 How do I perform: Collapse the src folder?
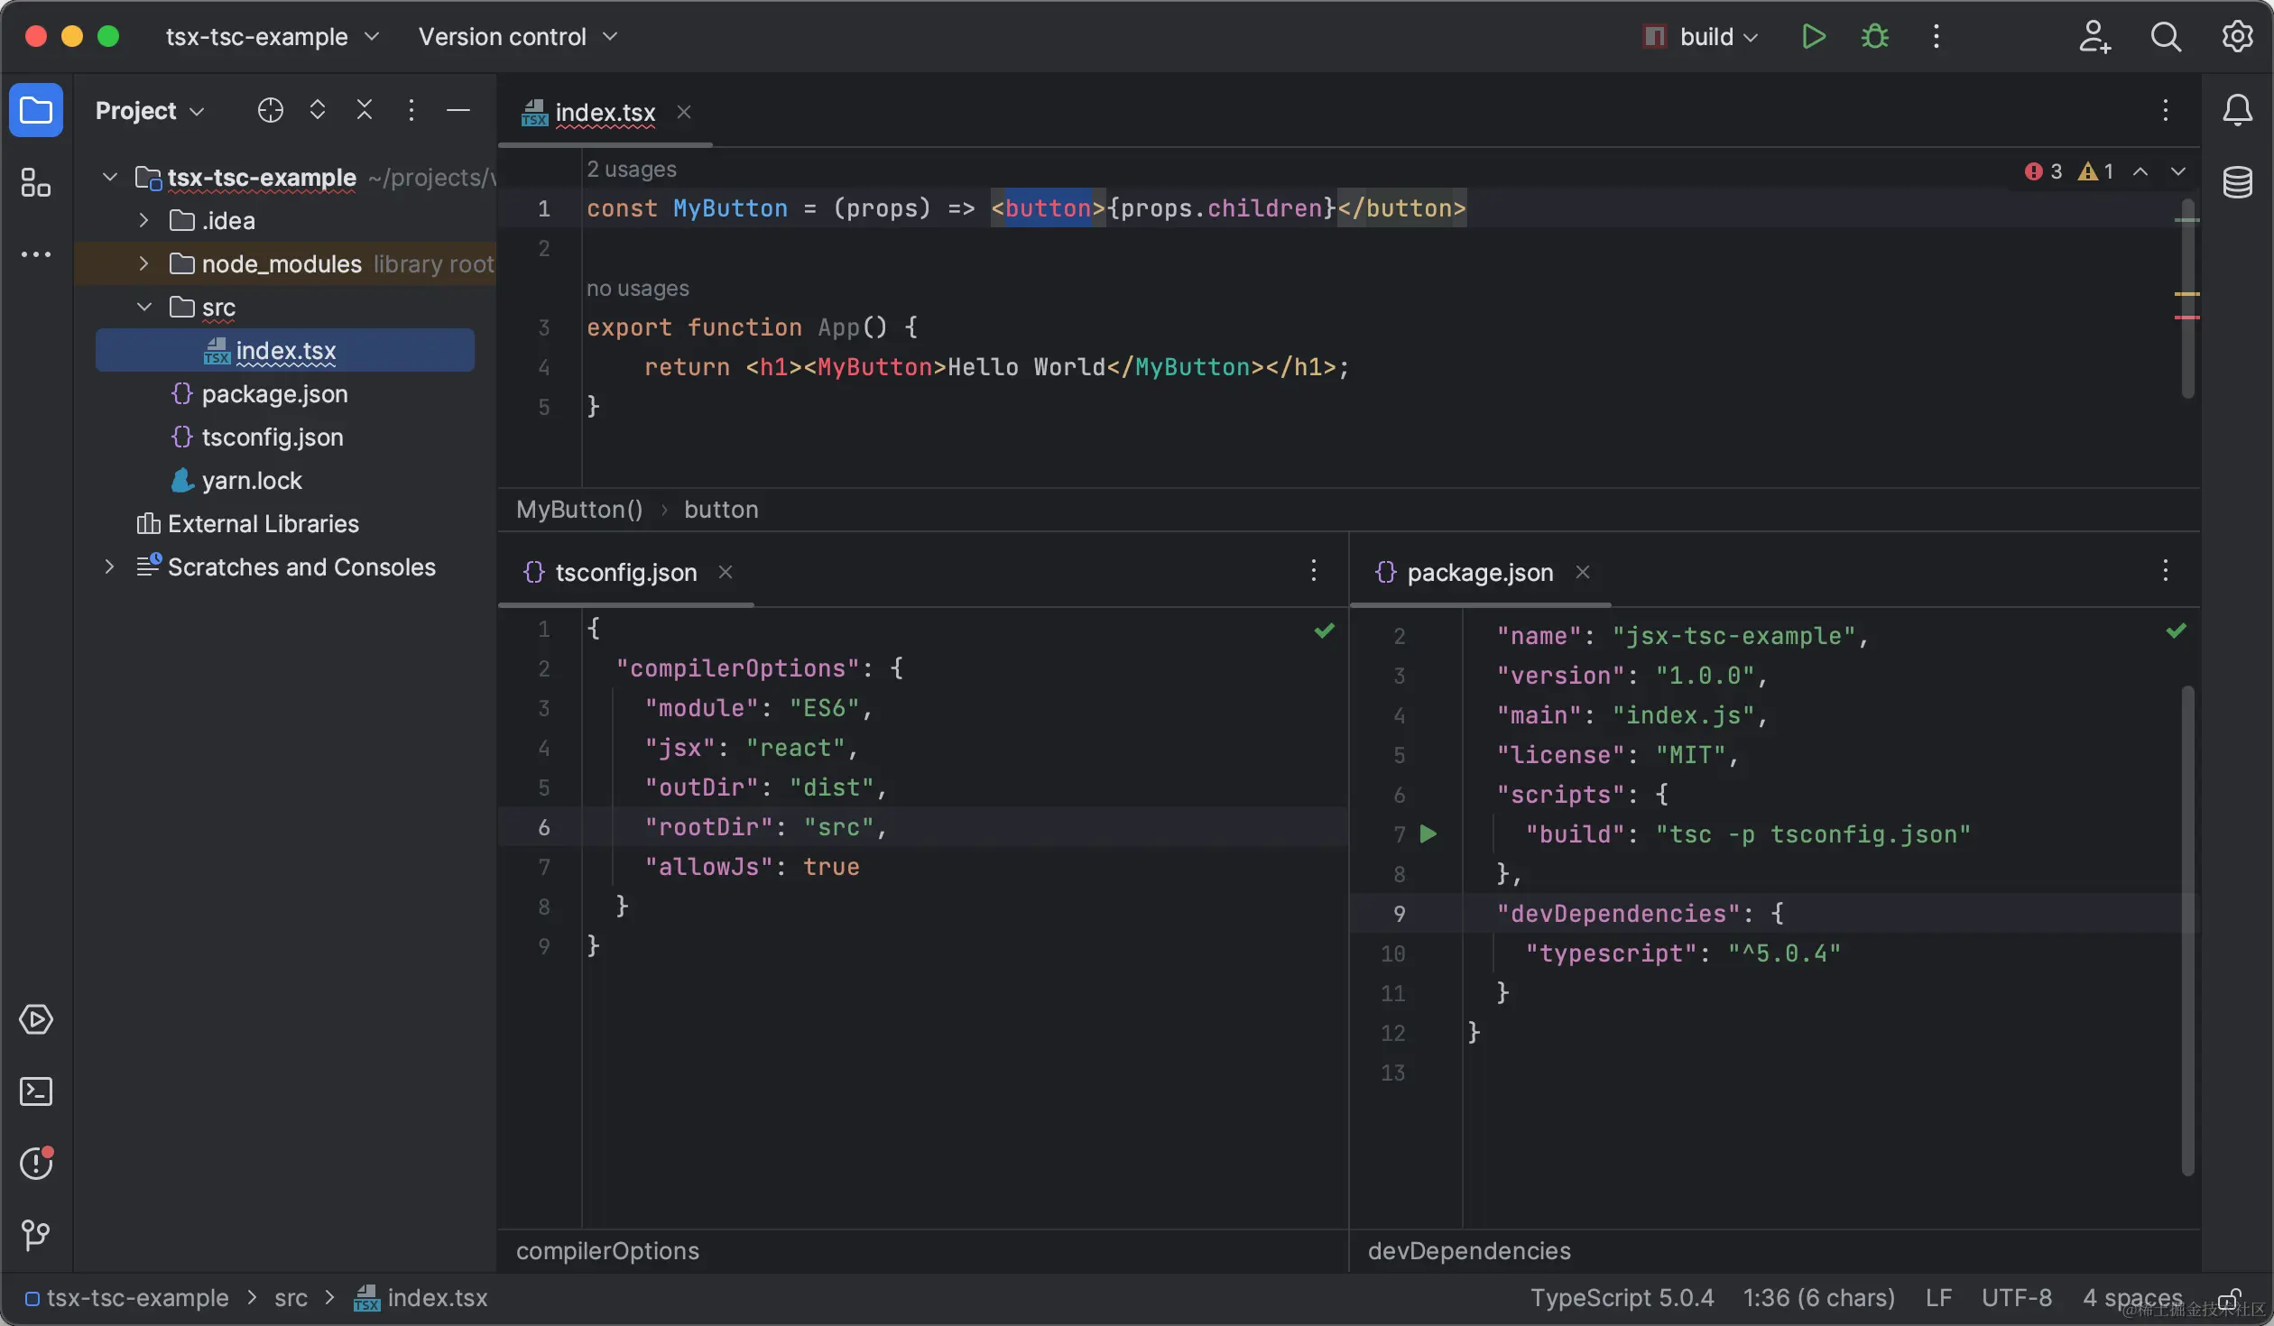[143, 307]
